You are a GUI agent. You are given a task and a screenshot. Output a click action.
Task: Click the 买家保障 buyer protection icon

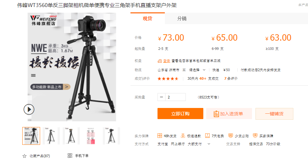(255, 136)
